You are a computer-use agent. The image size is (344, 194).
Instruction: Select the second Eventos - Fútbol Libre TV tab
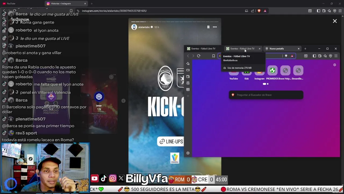242,49
